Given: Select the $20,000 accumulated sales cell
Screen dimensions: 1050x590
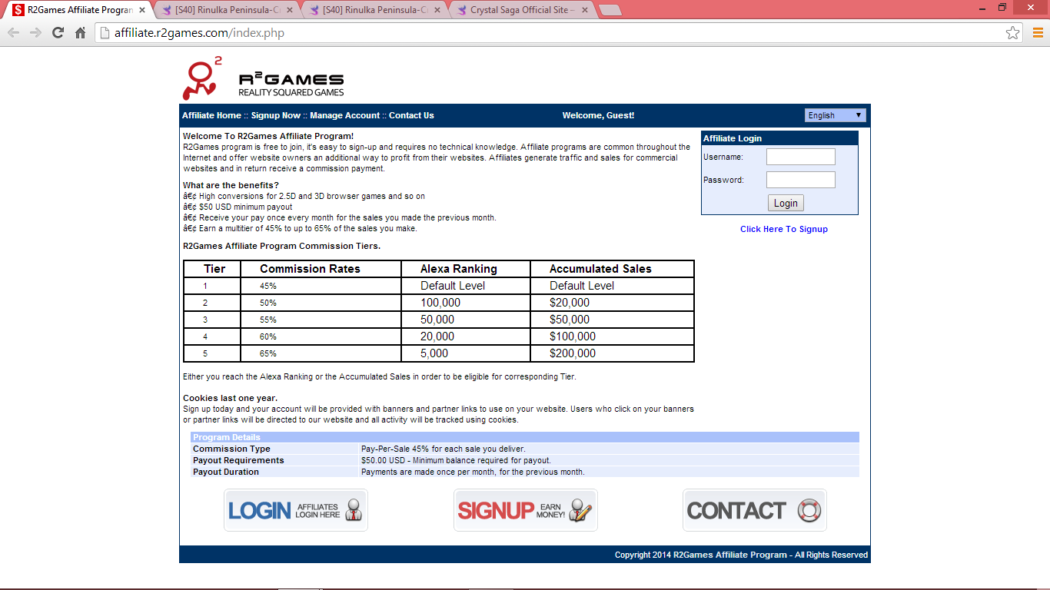Looking at the screenshot, I should pyautogui.click(x=612, y=303).
